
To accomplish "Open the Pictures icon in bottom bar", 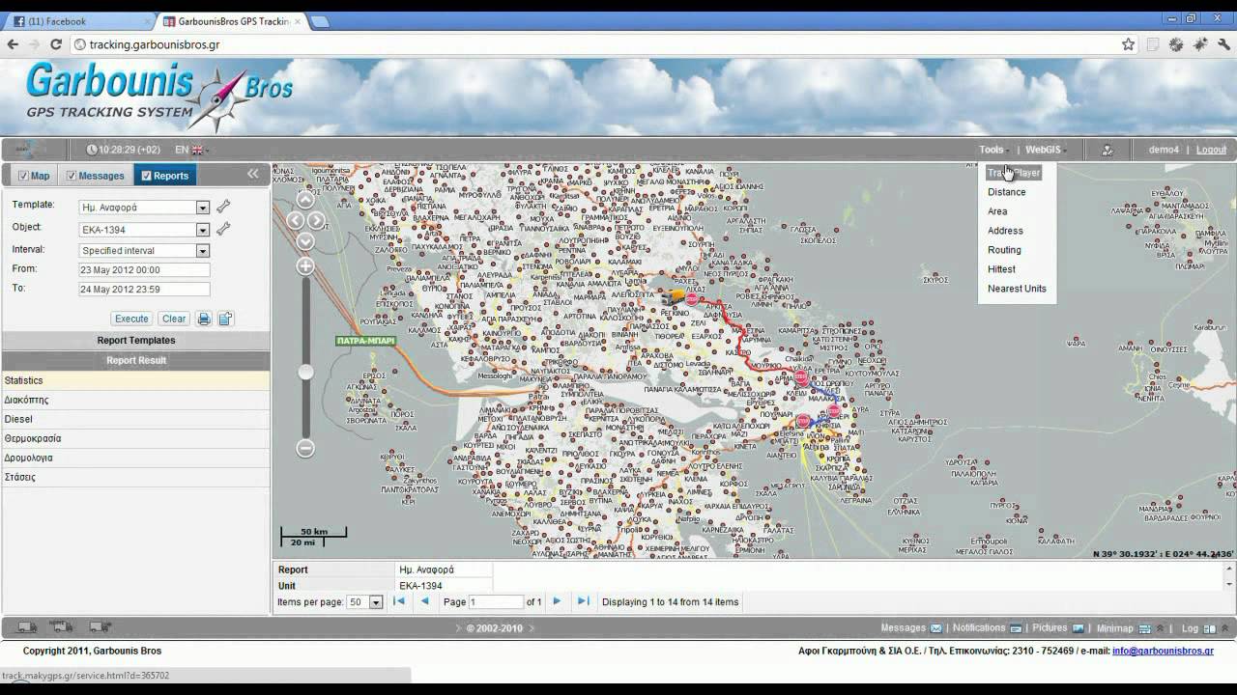I will pyautogui.click(x=1078, y=628).
